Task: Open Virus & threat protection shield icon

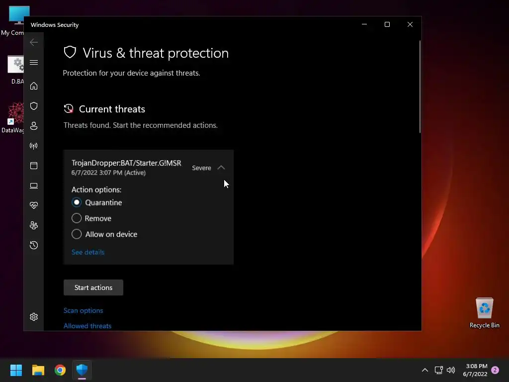Action: coord(34,106)
